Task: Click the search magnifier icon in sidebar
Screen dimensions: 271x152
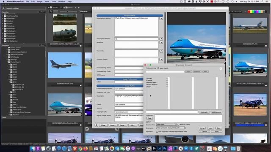Action: click(x=3, y=8)
